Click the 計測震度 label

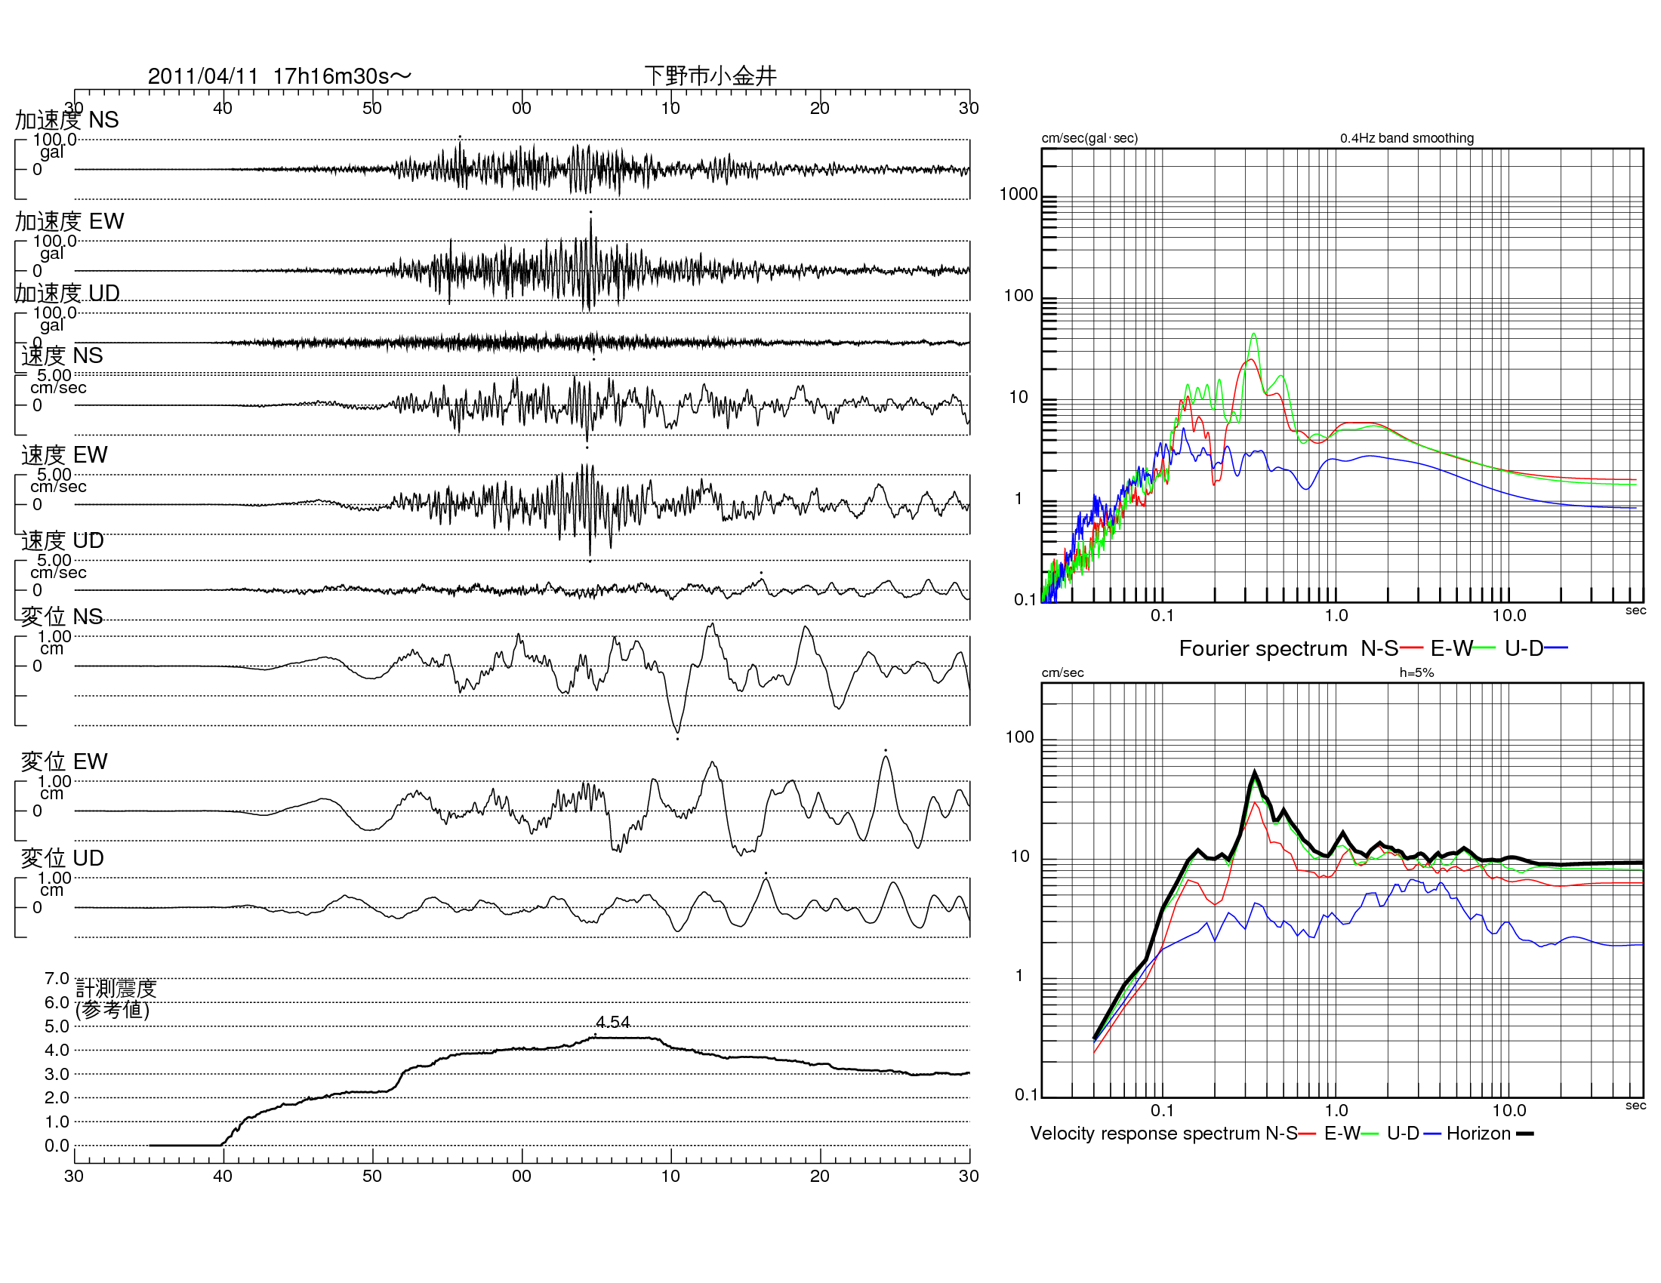pos(116,988)
